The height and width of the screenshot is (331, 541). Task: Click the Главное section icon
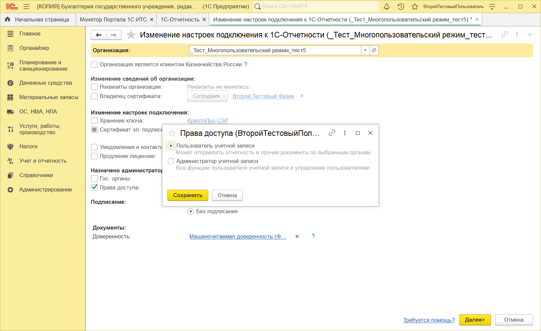pyautogui.click(x=10, y=34)
